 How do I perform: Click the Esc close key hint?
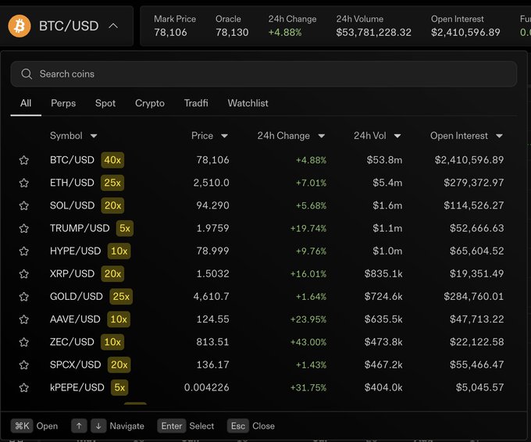click(x=238, y=426)
